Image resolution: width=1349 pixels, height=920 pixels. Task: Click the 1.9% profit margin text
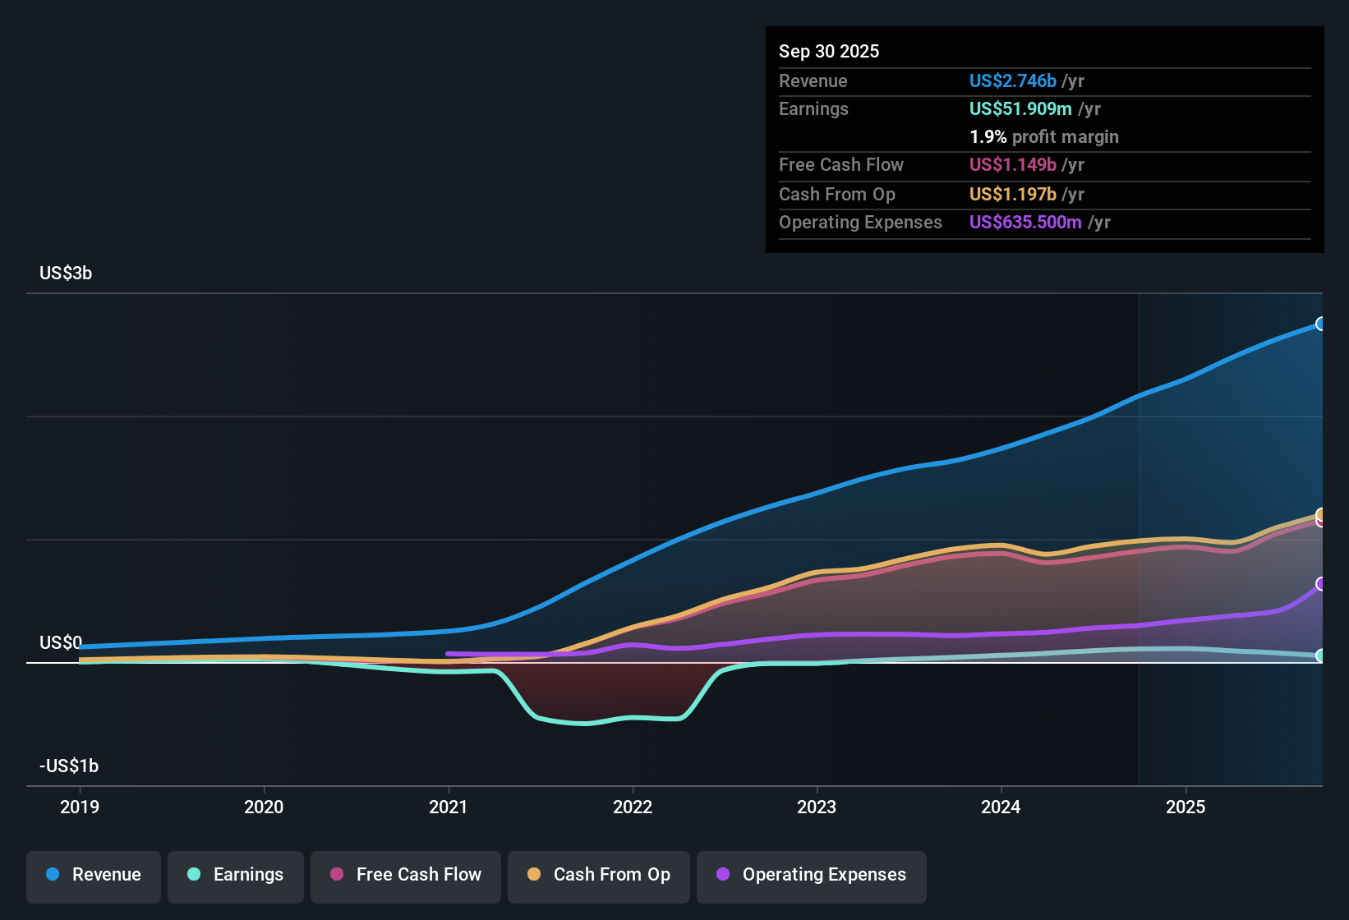point(1044,137)
